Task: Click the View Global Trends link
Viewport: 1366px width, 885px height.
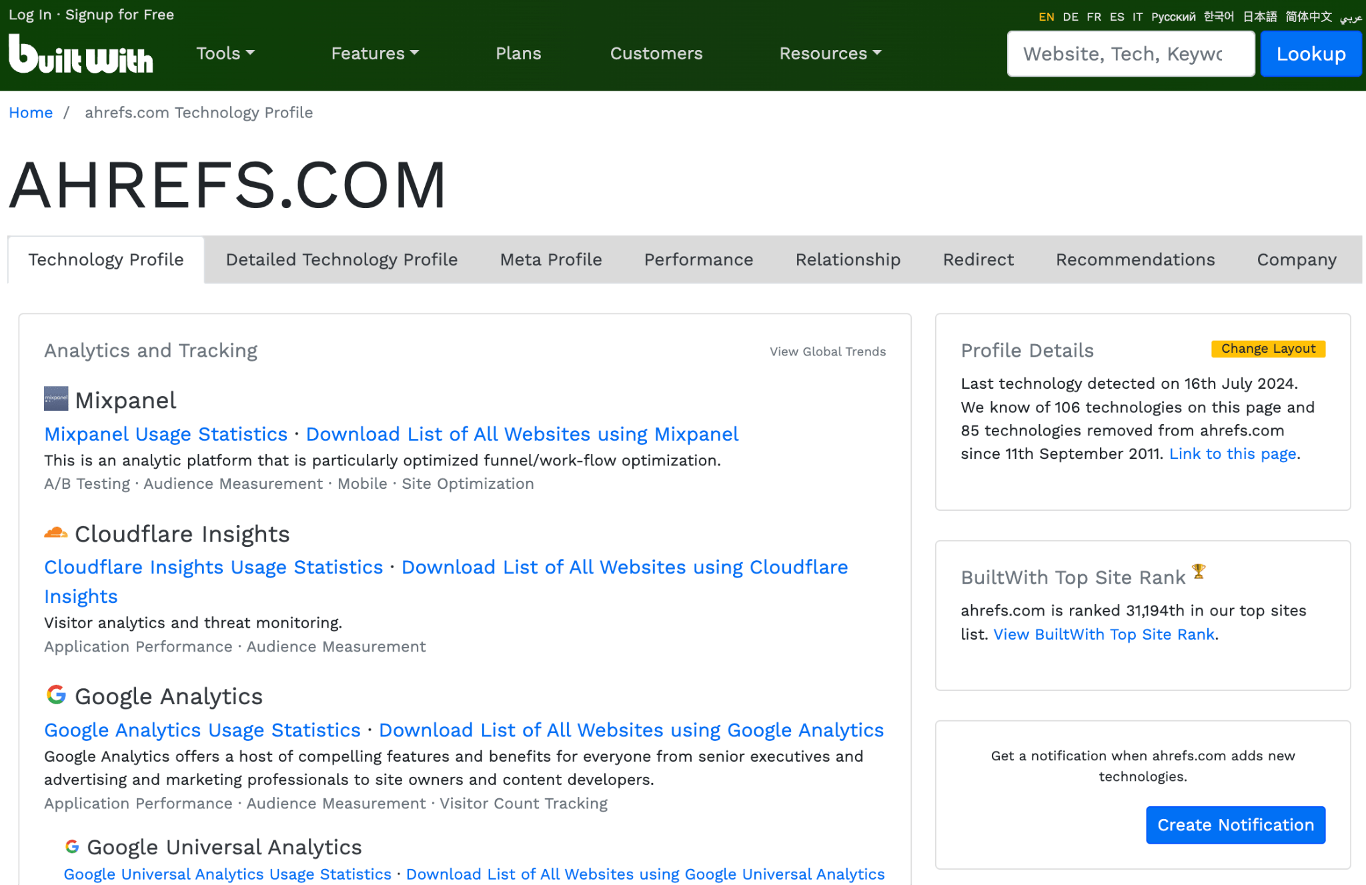Action: (826, 350)
